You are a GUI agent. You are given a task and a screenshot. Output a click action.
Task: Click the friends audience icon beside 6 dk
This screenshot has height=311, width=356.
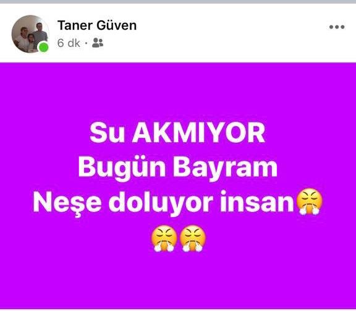[x=98, y=43]
